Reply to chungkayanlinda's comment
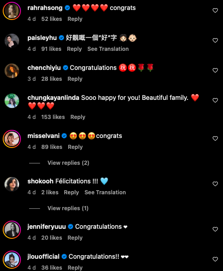The height and width of the screenshot is (271, 223). tap(78, 117)
